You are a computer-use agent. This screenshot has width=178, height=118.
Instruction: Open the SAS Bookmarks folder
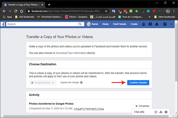25,17
